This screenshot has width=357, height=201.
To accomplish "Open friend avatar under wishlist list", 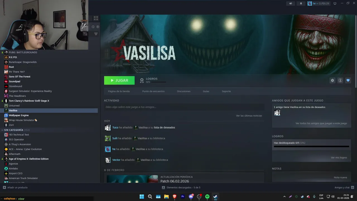I will [x=277, y=113].
